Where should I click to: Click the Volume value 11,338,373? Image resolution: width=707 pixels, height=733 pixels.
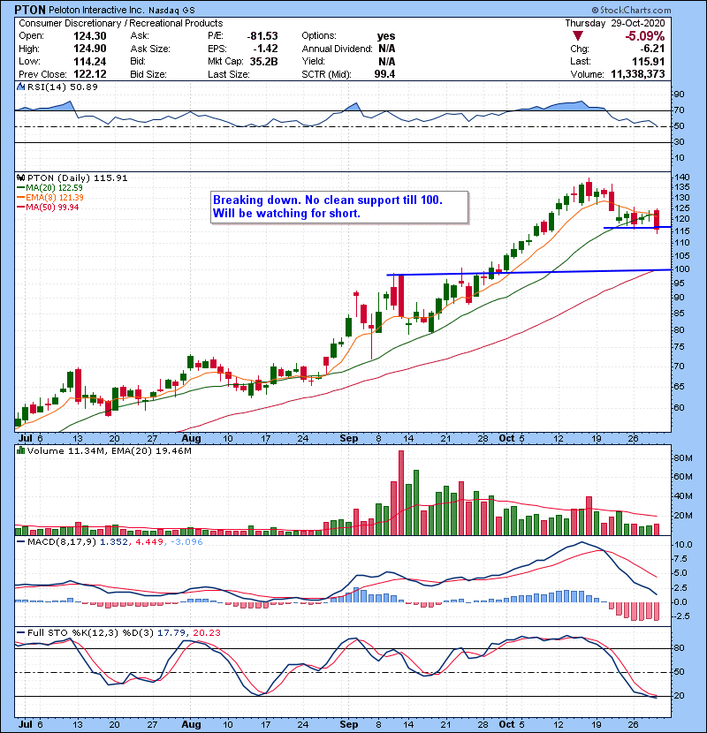(x=638, y=74)
